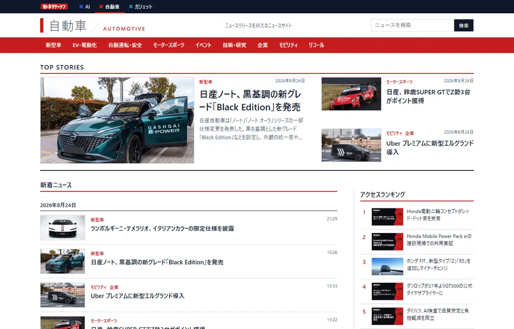Viewport: 514px width, 329px height.
Task: Open the white Lamborghini news thumbnail
Action: tap(63, 227)
